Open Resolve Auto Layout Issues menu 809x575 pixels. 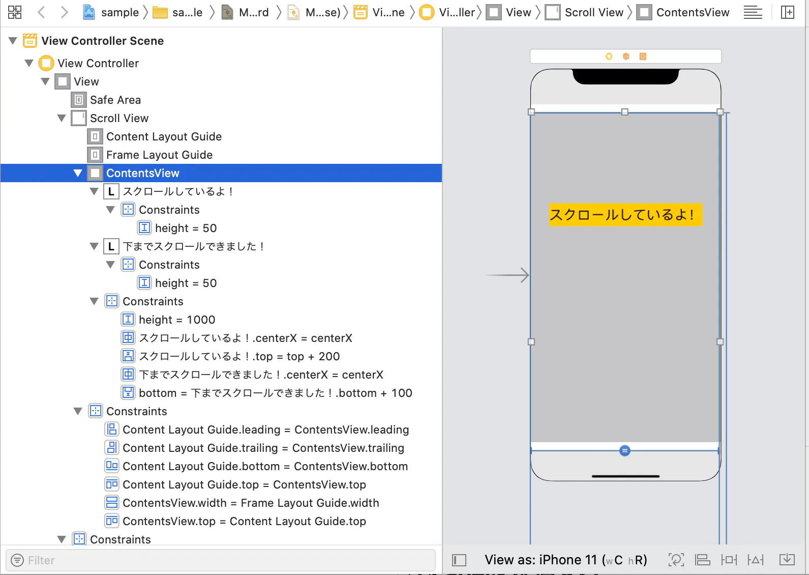[x=756, y=560]
